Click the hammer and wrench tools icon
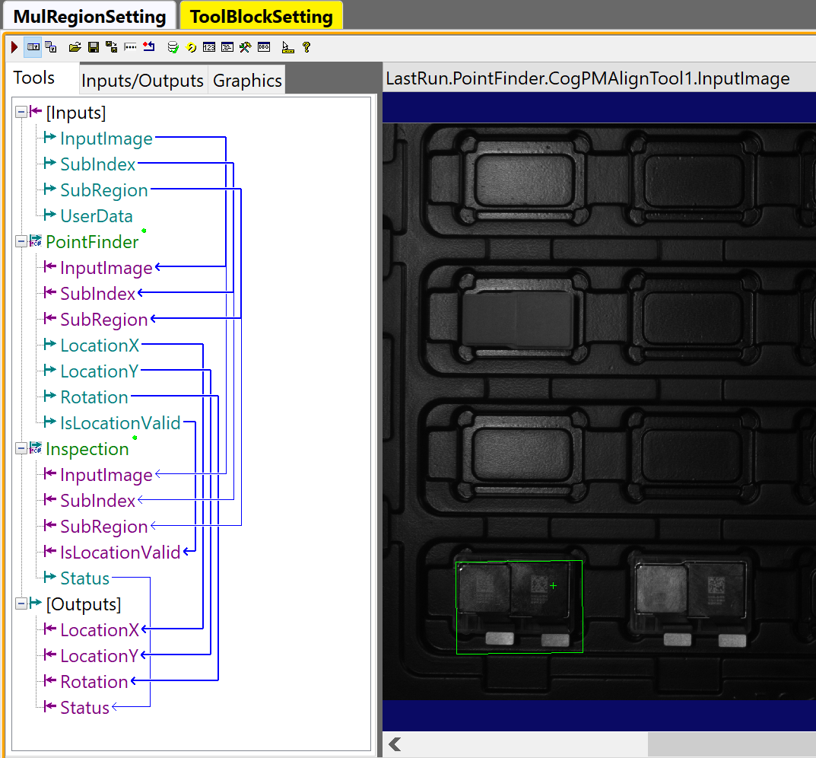The height and width of the screenshot is (758, 816). (x=245, y=47)
